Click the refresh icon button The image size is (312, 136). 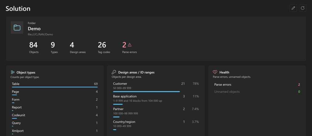(x=302, y=8)
